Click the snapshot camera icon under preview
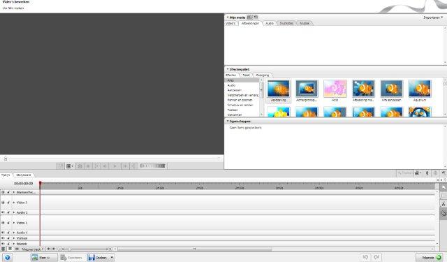The height and width of the screenshot is (262, 447). click(x=80, y=166)
